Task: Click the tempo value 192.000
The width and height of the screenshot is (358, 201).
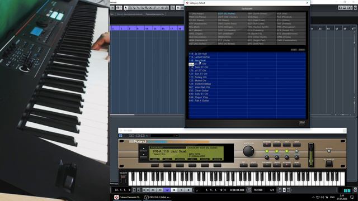Action: pos(258,190)
